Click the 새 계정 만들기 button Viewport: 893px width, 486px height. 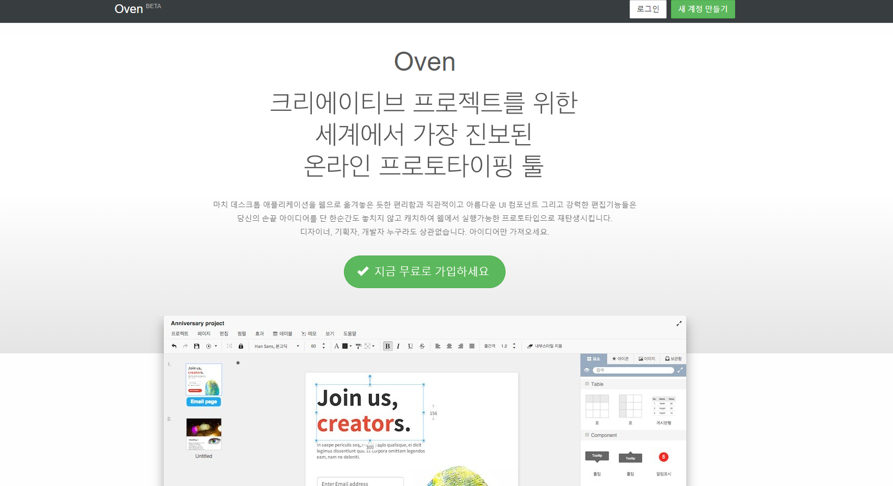703,9
